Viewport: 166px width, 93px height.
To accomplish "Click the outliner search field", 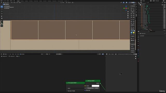I will [x=151, y=3].
